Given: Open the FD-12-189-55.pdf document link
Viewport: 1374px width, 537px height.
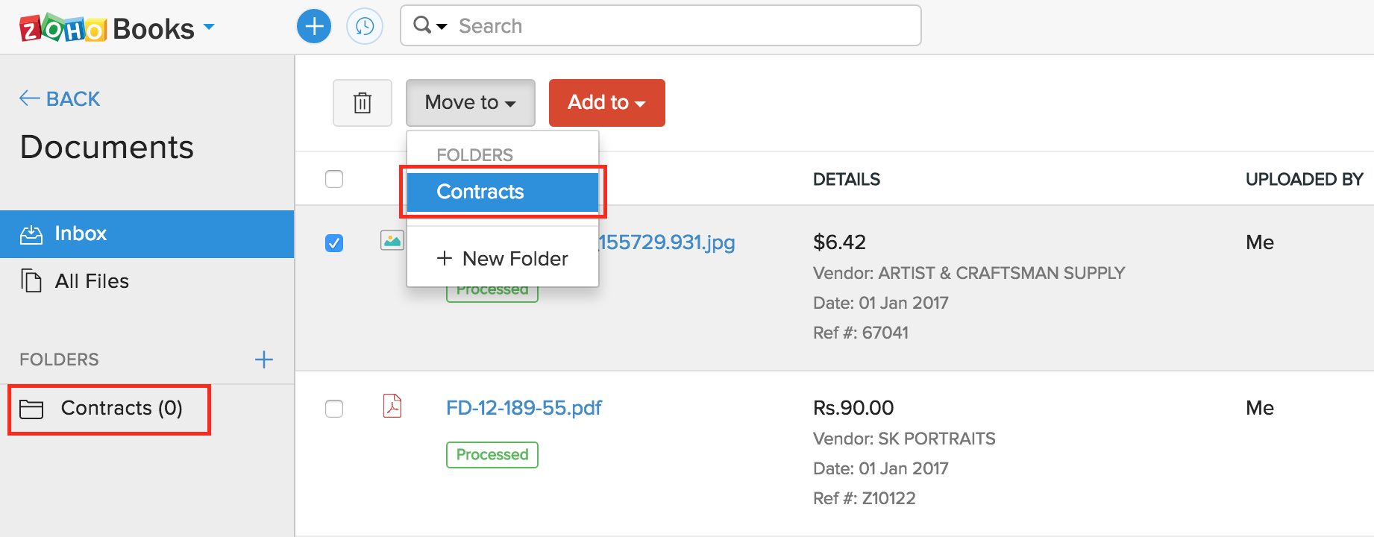Looking at the screenshot, I should 524,408.
